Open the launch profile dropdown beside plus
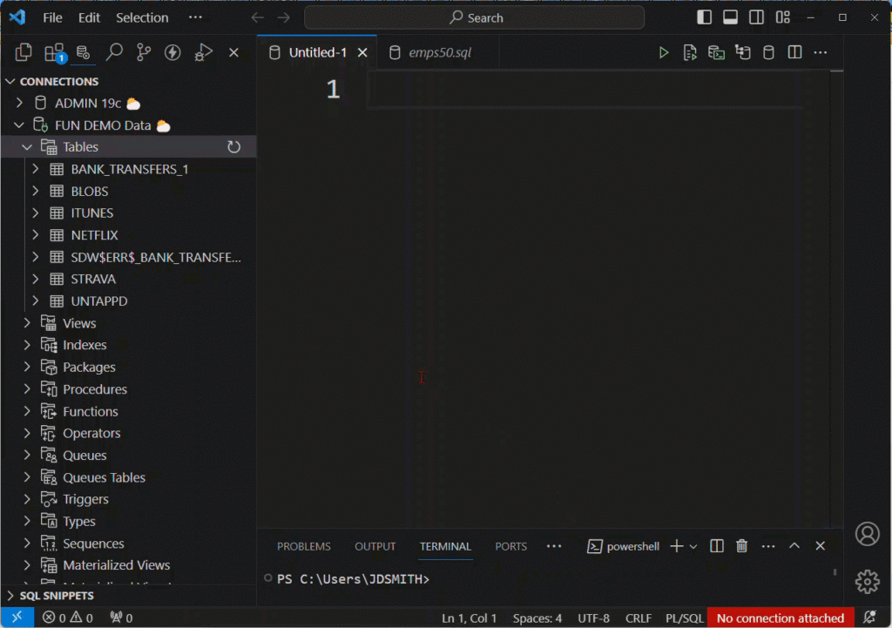 (x=693, y=546)
